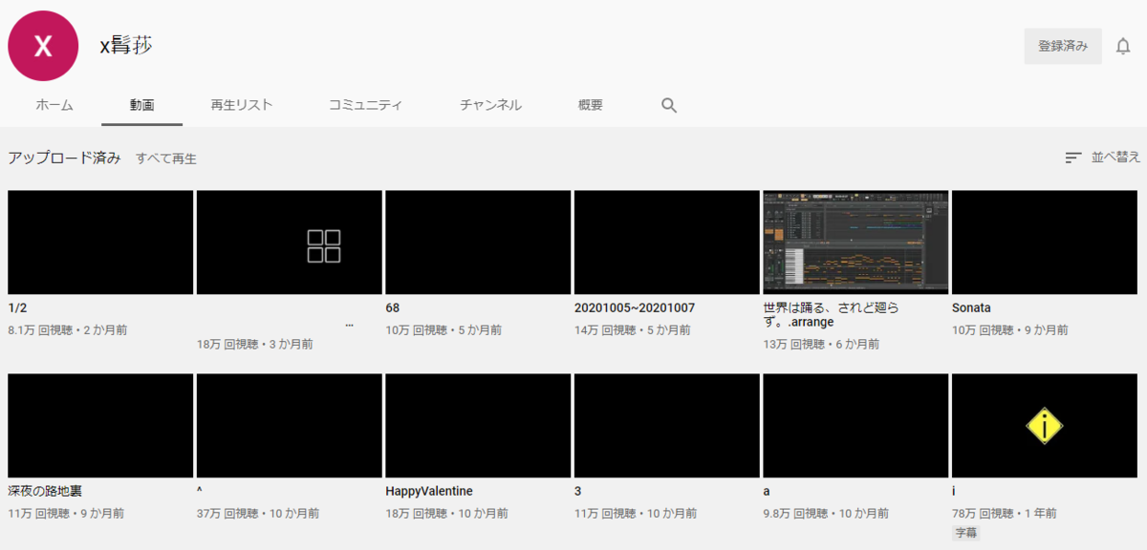
Task: Click the text 13万 回視聴・6 か月前
Action: (821, 345)
